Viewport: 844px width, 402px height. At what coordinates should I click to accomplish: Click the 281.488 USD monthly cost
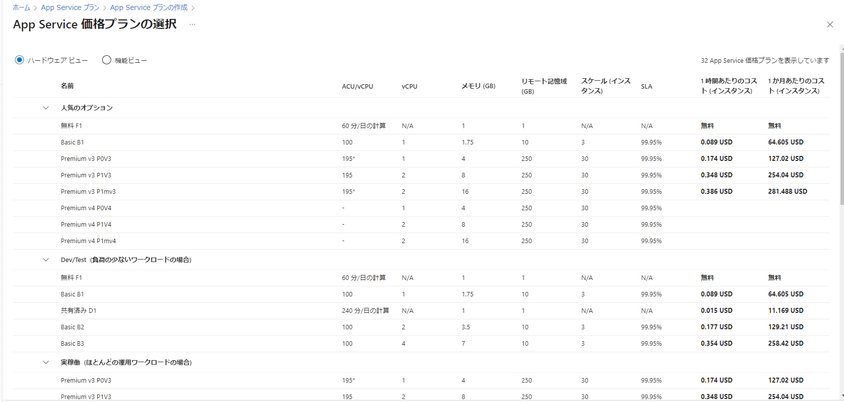(788, 192)
